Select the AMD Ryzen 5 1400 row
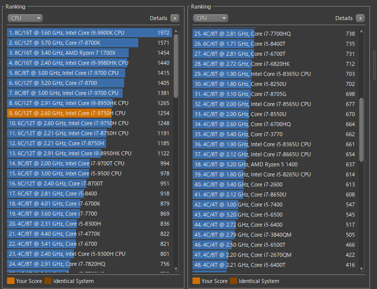The image size is (377, 289). click(x=275, y=165)
